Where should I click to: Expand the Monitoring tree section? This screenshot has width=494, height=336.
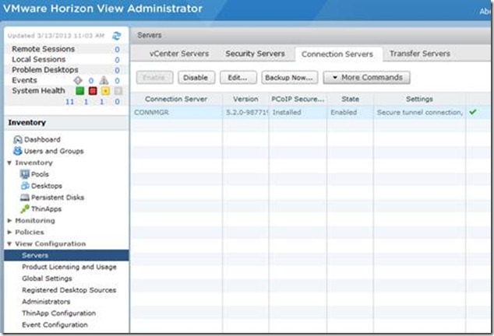[9, 221]
